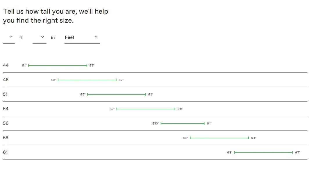Image resolution: width=314 pixels, height=170 pixels.
Task: Click the 6'7" maximum height label
Action: tap(297, 152)
